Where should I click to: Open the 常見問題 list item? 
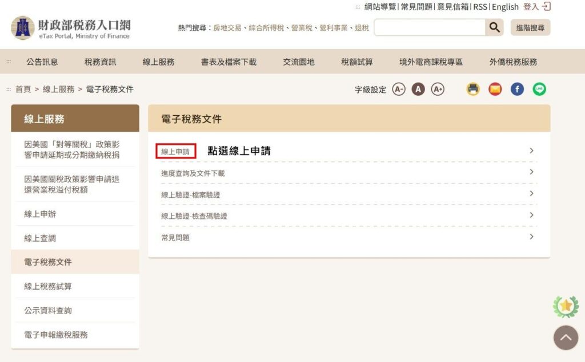click(x=175, y=238)
